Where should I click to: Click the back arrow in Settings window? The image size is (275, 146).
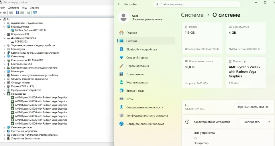pos(119,4)
